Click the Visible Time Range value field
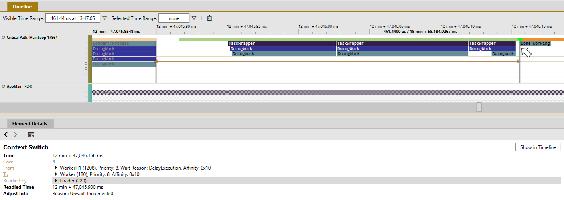 pyautogui.click(x=73, y=18)
